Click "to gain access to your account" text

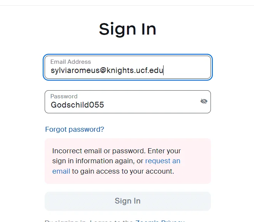(123, 171)
